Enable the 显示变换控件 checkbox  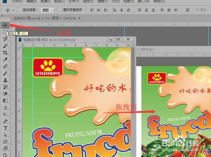coord(60,9)
